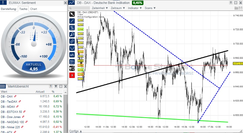Select the curve arc drawing tool
This screenshot has height=133, width=243.
click(72, 48)
